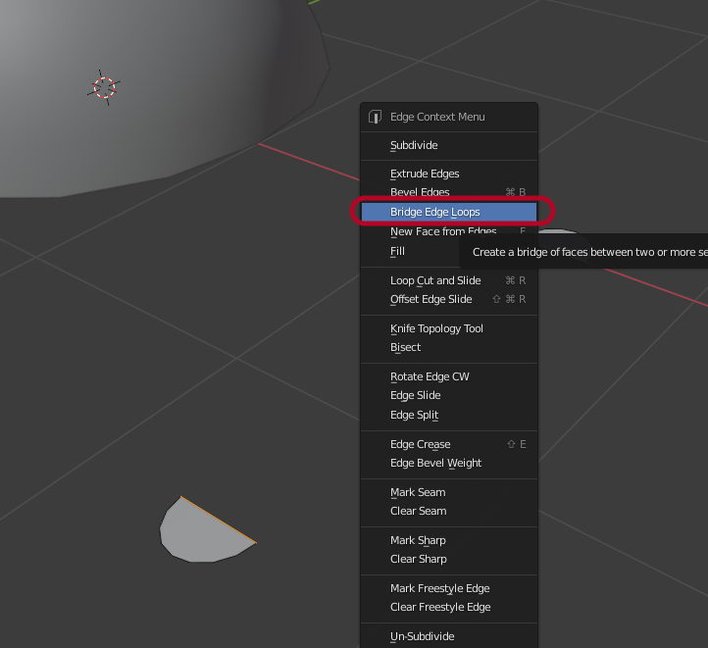
Task: Click Clear Freestyle Edge
Action: click(x=449, y=607)
